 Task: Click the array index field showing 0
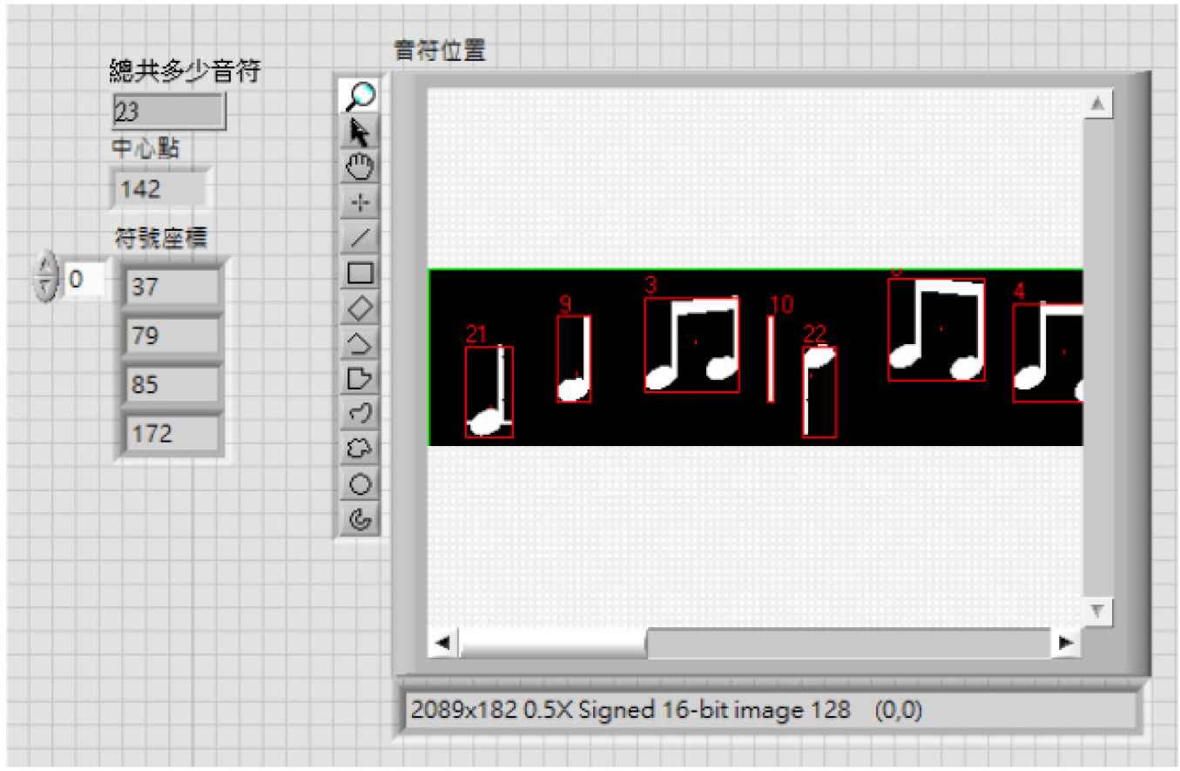click(84, 279)
